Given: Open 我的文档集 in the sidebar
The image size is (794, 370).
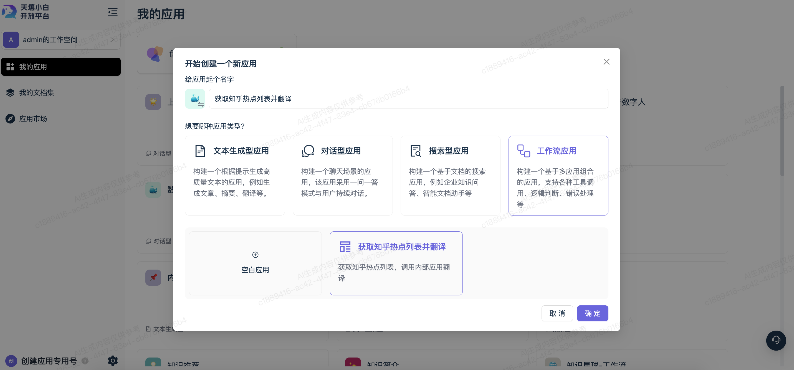Looking at the screenshot, I should 61,93.
